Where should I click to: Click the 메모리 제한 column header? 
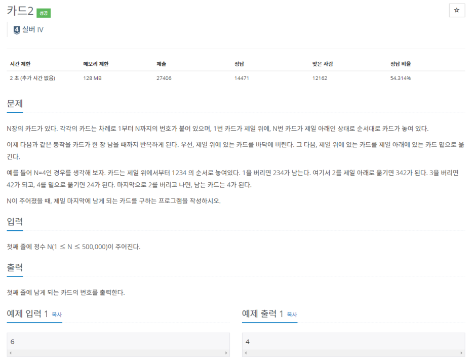[x=96, y=64]
